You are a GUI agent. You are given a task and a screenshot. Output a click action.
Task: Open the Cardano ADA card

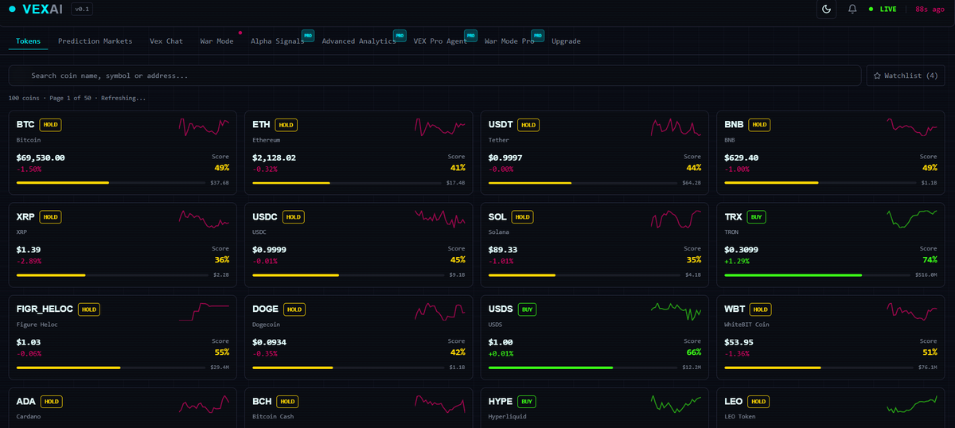[123, 408]
